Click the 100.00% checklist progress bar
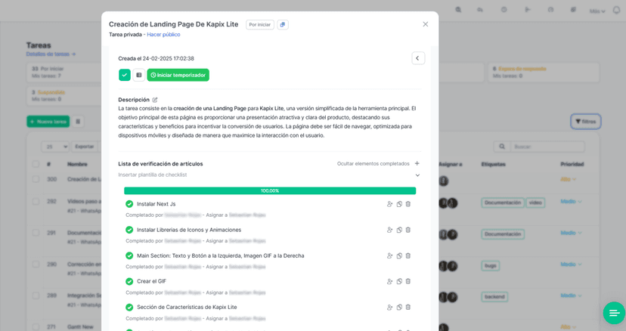The width and height of the screenshot is (626, 331). coord(270,191)
